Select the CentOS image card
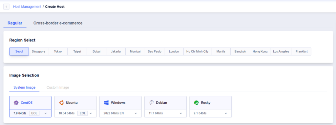 31,103
